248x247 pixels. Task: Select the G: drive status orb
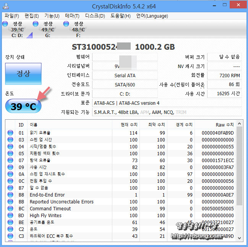(36, 24)
